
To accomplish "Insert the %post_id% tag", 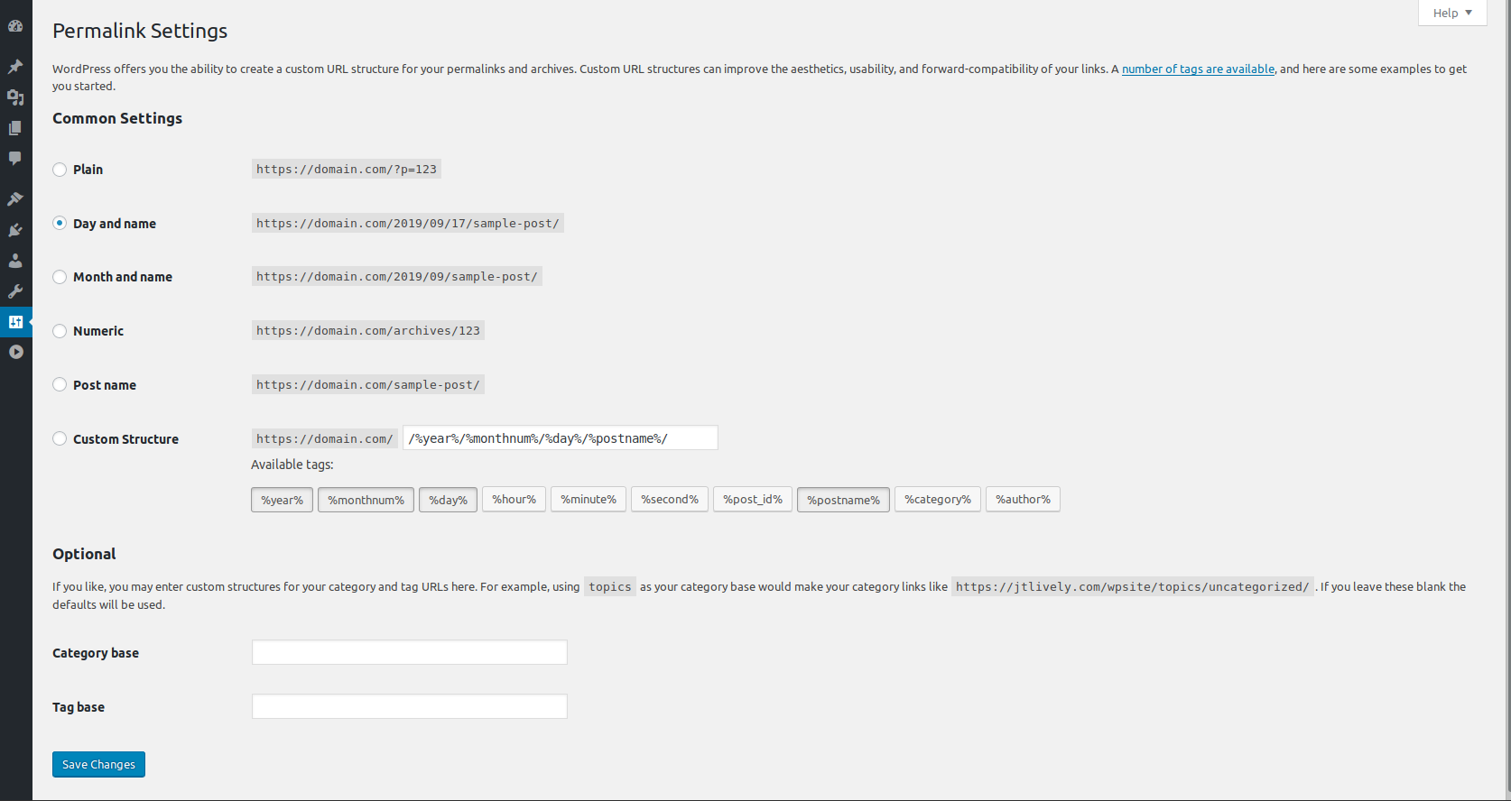I will tap(753, 499).
